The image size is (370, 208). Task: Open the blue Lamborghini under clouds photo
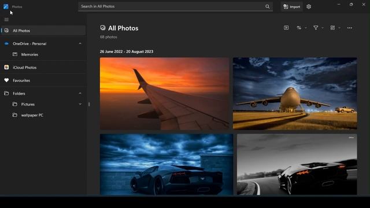tap(166, 164)
